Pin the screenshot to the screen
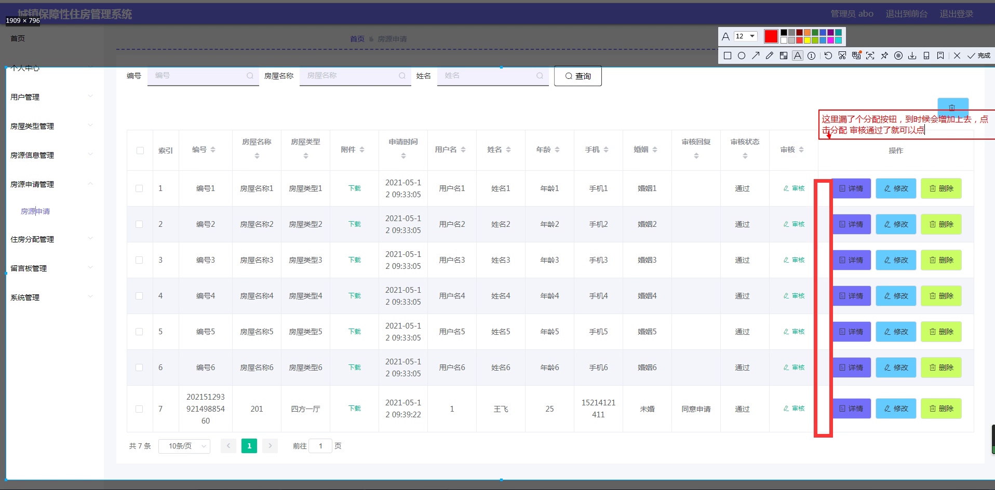Image resolution: width=995 pixels, height=490 pixels. click(884, 56)
